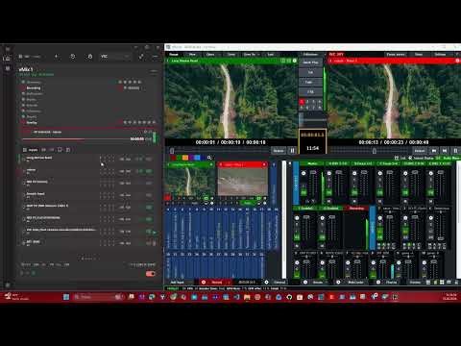Select the red input category tab
Viewport: 461px width, 346px height.
point(174,158)
